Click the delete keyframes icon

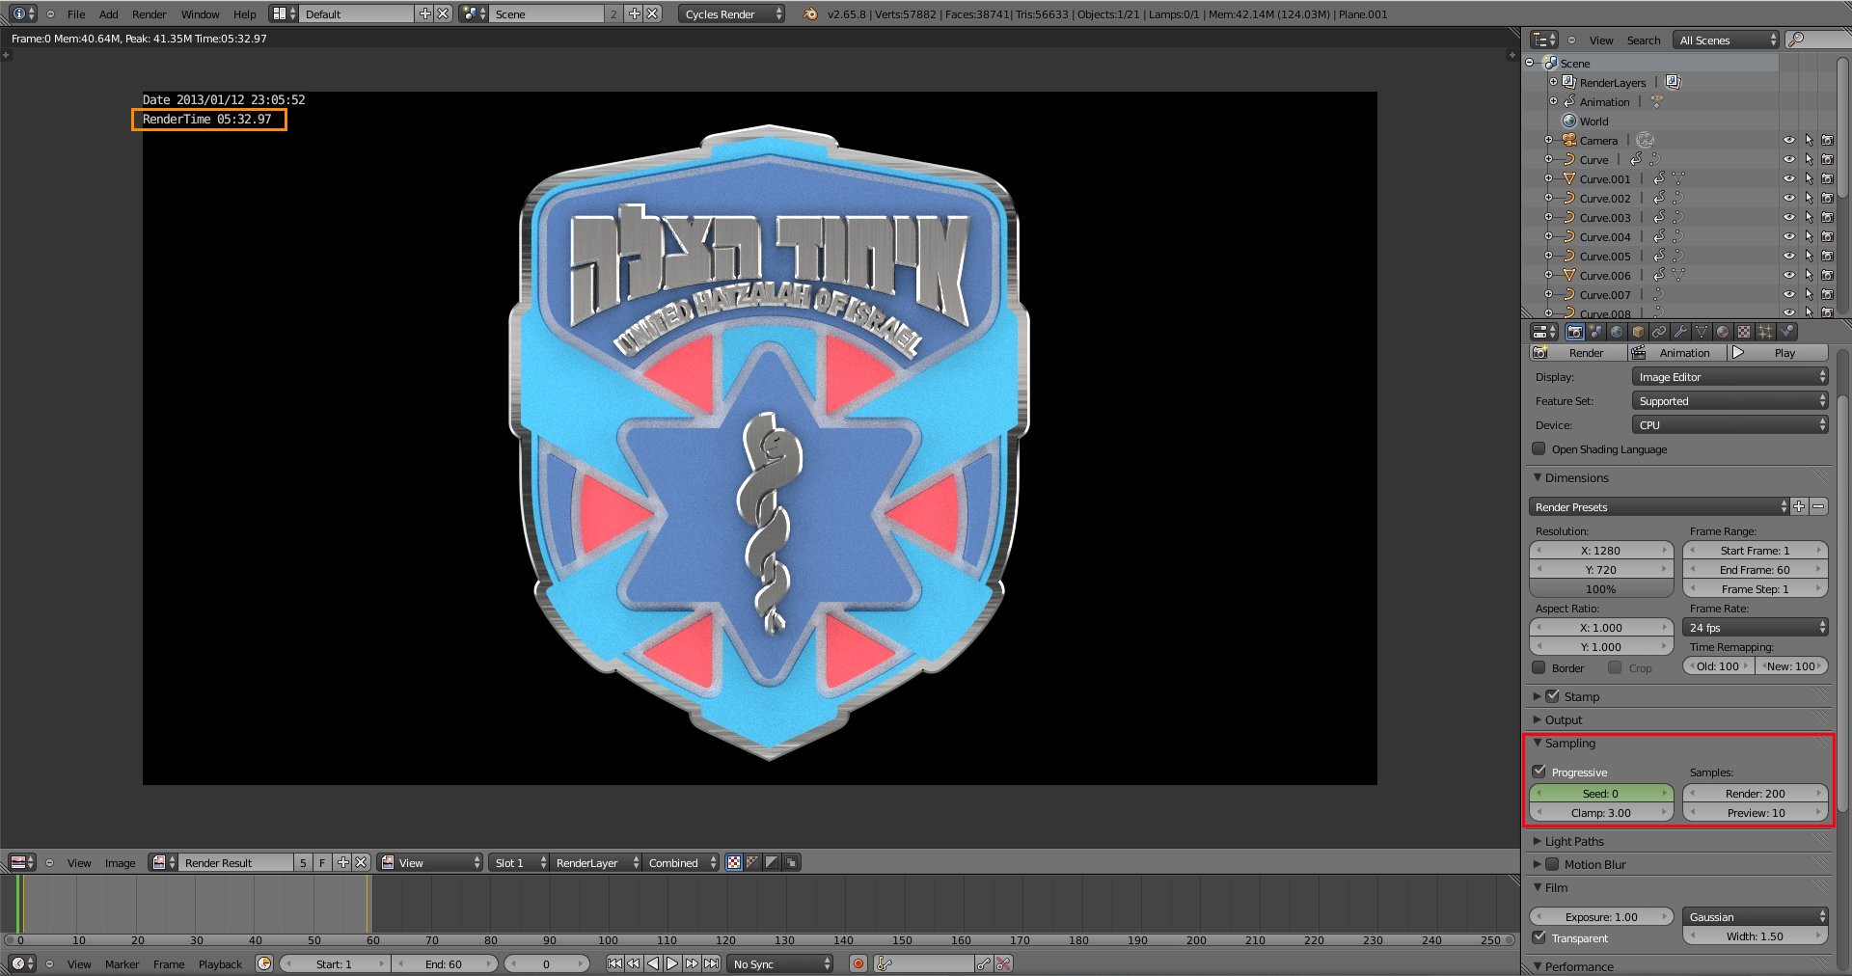click(1004, 963)
